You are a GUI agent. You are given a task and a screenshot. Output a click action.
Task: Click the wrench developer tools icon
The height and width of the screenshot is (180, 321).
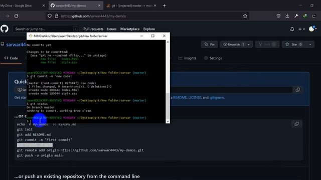coord(296,16)
